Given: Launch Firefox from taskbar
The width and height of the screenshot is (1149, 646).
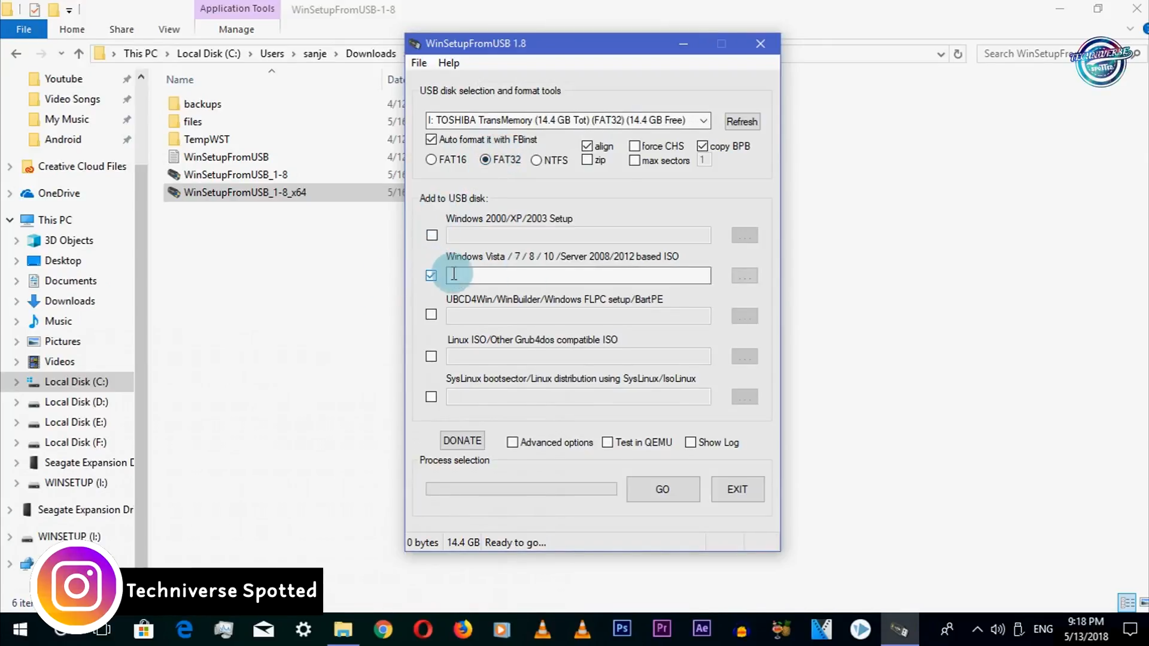Looking at the screenshot, I should [x=463, y=629].
